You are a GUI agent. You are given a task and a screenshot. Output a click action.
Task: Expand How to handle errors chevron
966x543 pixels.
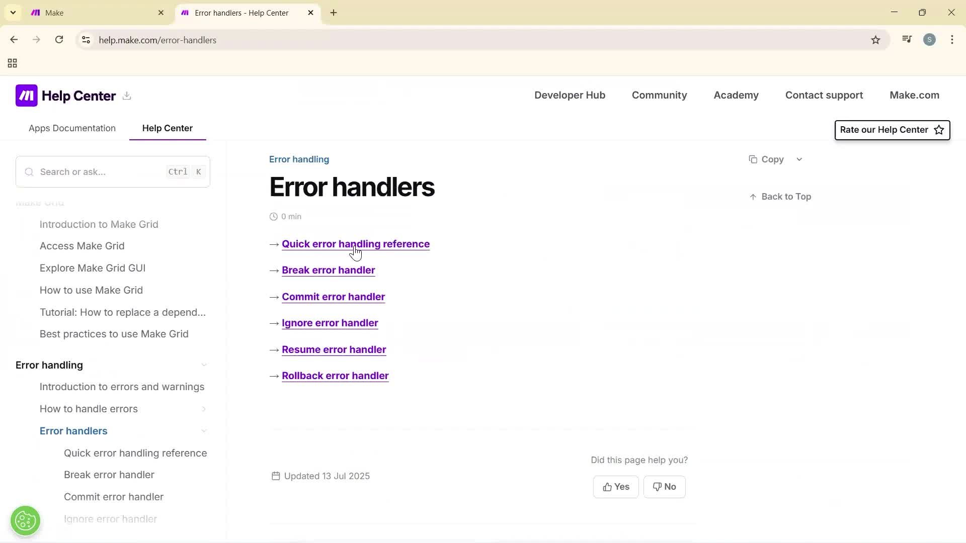(204, 409)
